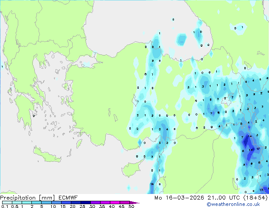Screen dimensions: 269x208
Task: Pick the 10–15 mm blue legend swatch
Action: tap(56, 202)
